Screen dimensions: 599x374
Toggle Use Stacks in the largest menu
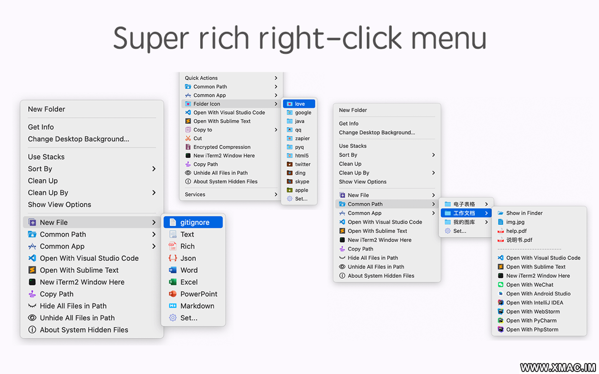(x=46, y=157)
